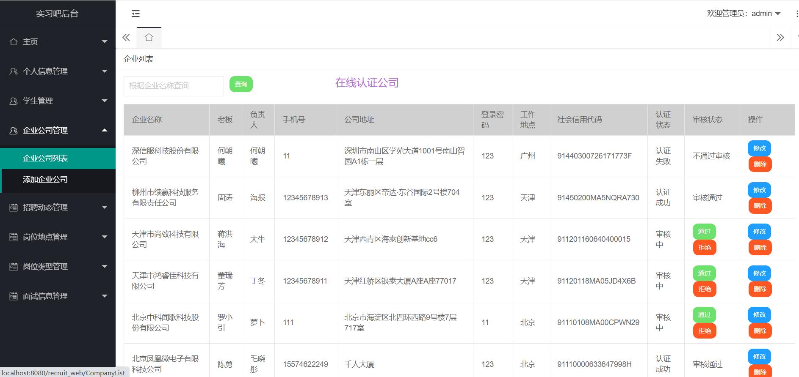Click the user icon beside 企业公司管理
799x377 pixels.
[14, 130]
